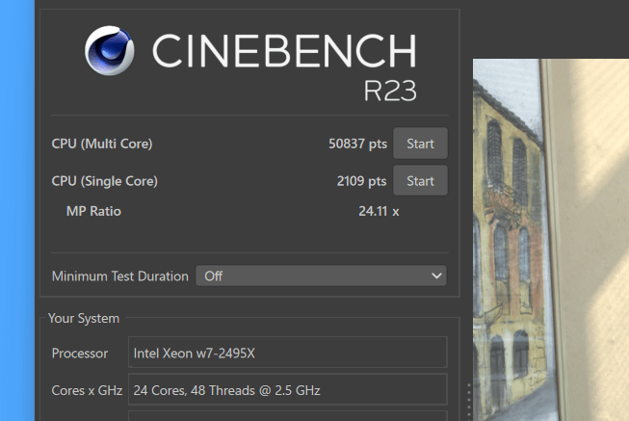The image size is (629, 421).
Task: Click the 2109 pts single core score
Action: 361,181
